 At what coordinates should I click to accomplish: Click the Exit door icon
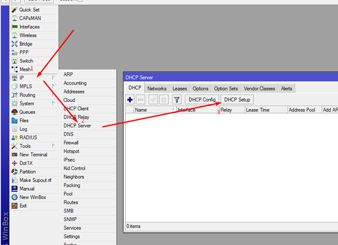[x=15, y=206]
